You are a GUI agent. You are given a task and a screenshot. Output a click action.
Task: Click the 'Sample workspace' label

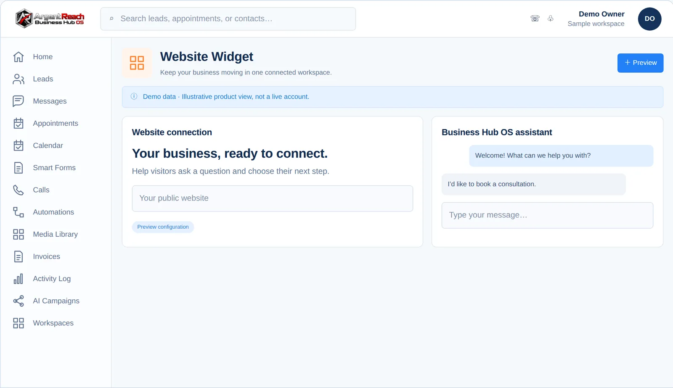[x=596, y=24]
